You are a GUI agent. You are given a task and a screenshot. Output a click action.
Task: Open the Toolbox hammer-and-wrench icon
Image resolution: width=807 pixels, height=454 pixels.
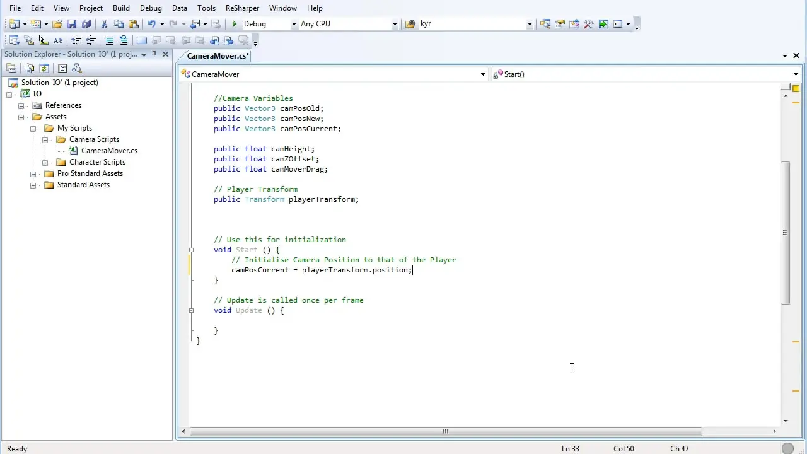589,24
